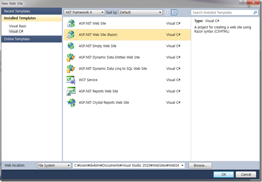Select Visual Basic in the templates tree
The width and height of the screenshot is (262, 182).
(x=18, y=26)
